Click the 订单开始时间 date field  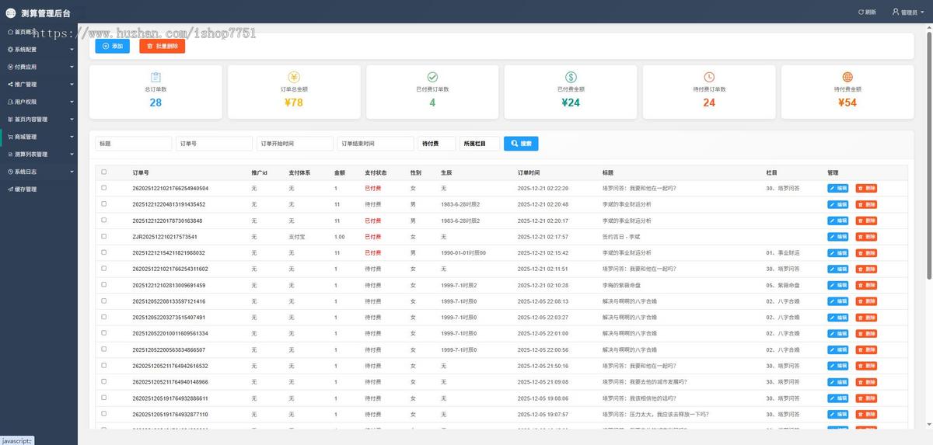coord(295,144)
